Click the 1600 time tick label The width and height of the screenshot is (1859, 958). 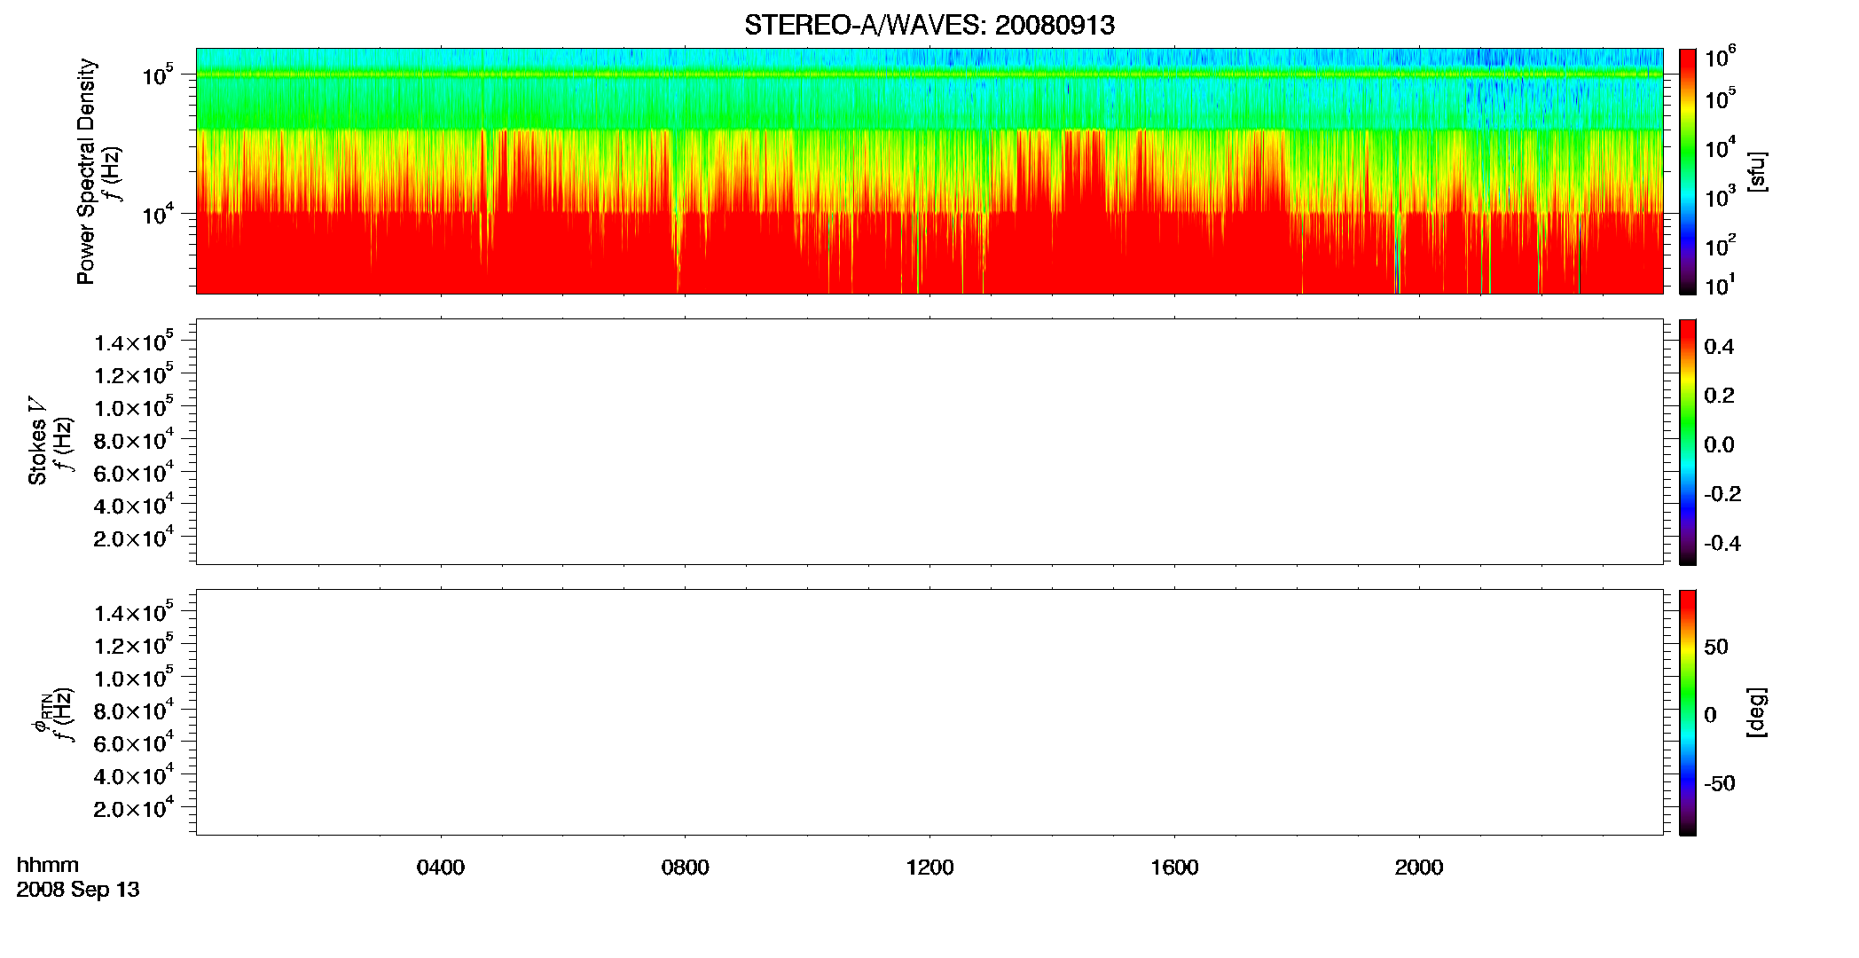[x=1174, y=868]
